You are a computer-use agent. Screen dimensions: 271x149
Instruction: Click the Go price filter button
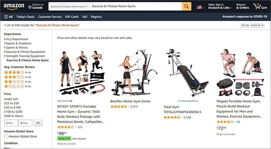(38, 123)
